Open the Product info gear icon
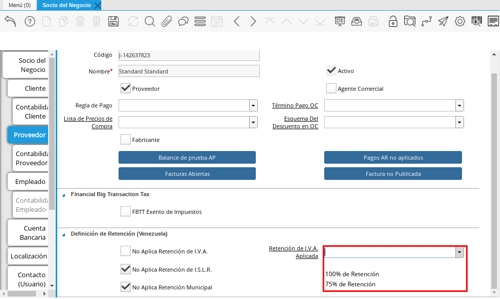The image size is (500, 299). [x=460, y=21]
